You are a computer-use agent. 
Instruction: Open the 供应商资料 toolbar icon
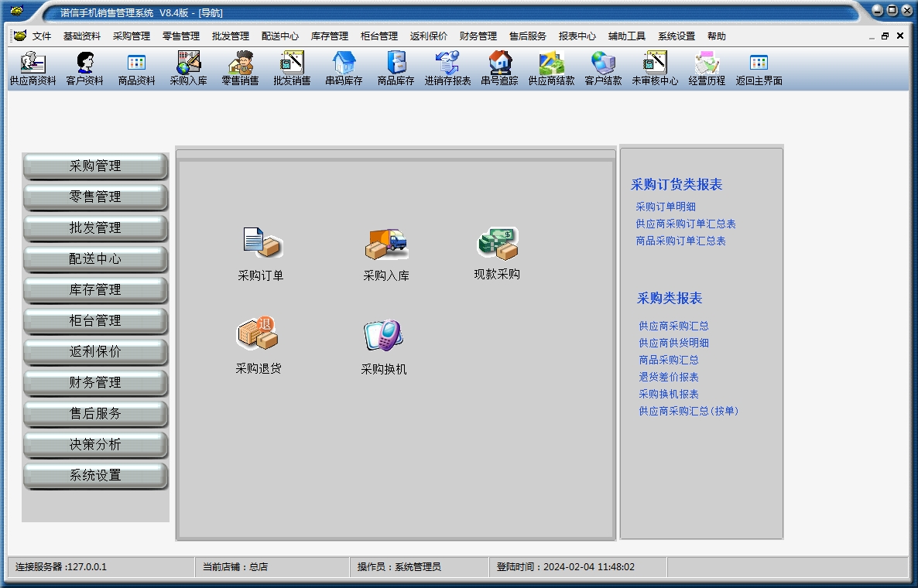click(x=33, y=68)
